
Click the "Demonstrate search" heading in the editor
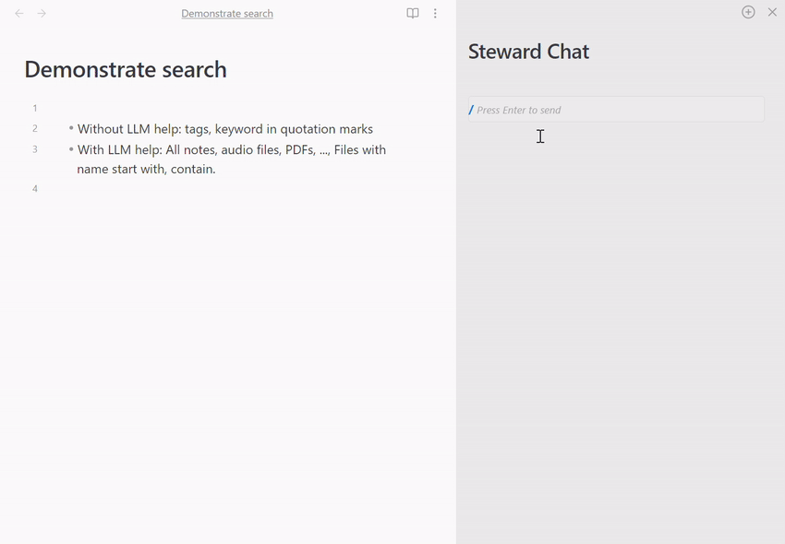click(x=126, y=69)
